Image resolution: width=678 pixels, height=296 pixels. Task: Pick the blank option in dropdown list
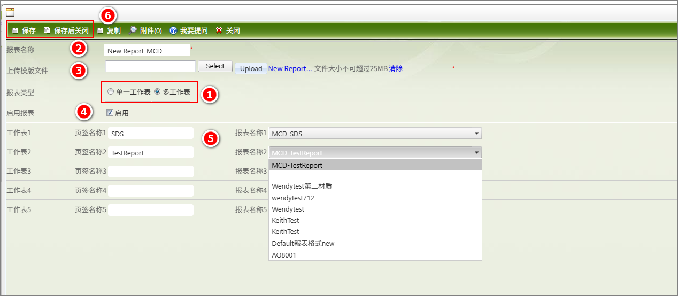pyautogui.click(x=375, y=176)
